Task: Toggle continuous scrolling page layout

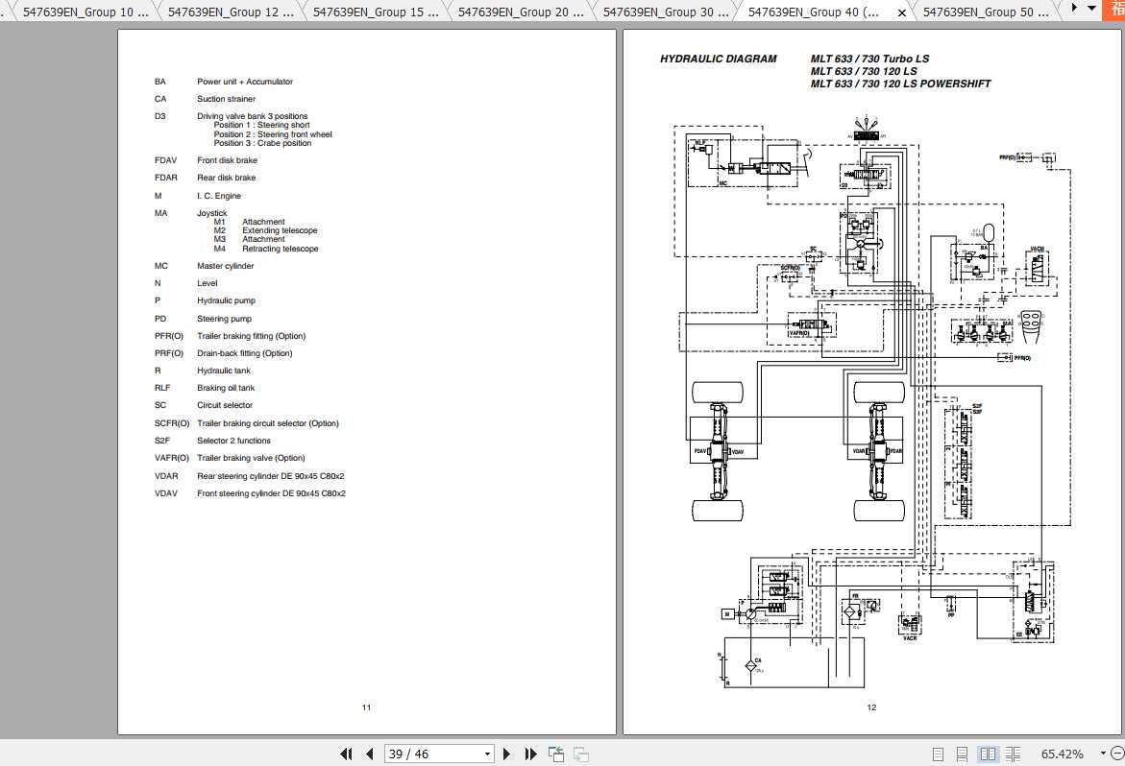Action: click(x=962, y=753)
